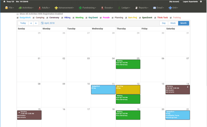Click the Advancement fleur-de-lis icon

point(56,8)
